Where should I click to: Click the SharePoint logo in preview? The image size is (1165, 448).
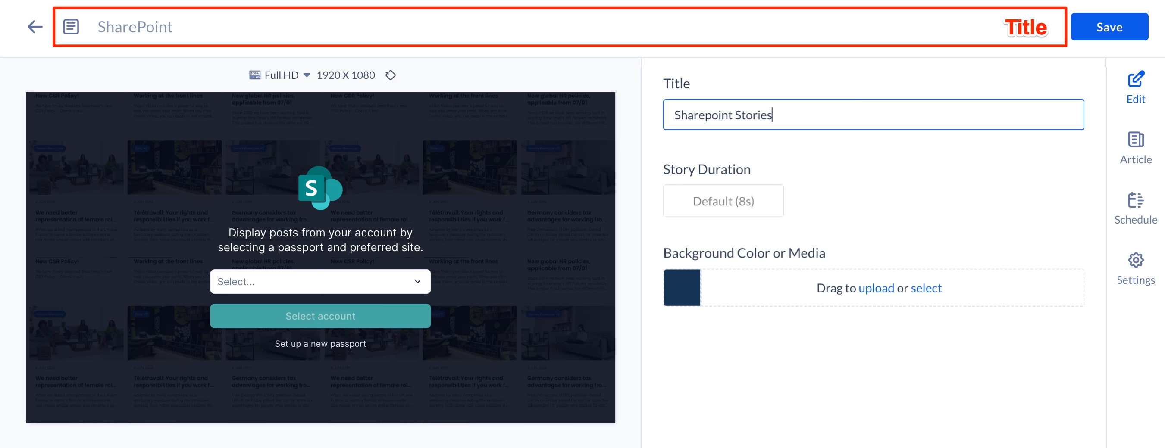(x=320, y=187)
